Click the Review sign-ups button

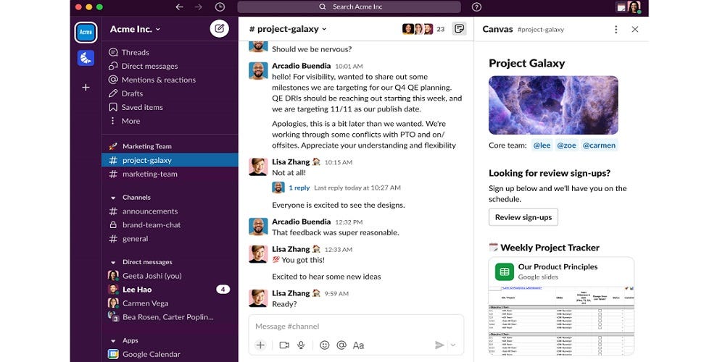(x=523, y=217)
